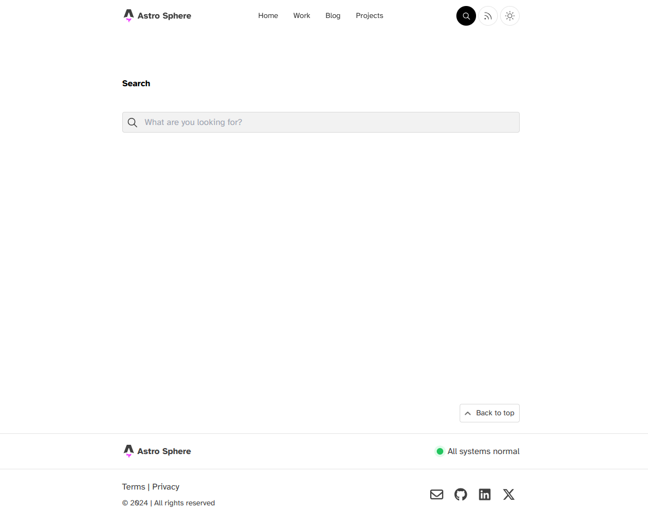Click the search icon in header
The image size is (648, 513).
pos(466,16)
